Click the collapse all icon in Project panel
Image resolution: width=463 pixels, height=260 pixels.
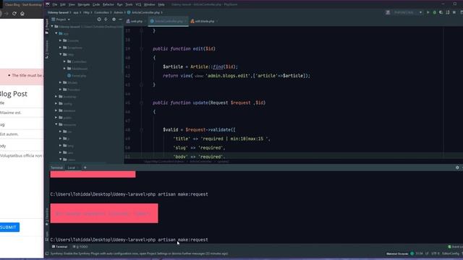[x=106, y=19]
